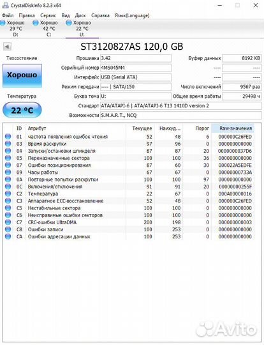Click blue status dot of attribute C2

pos(8,194)
